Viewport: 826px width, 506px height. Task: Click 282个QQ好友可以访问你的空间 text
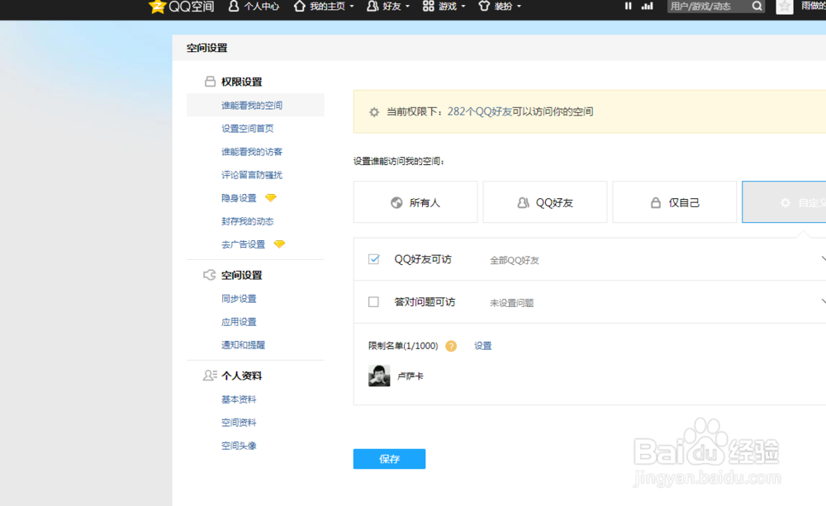coord(520,111)
